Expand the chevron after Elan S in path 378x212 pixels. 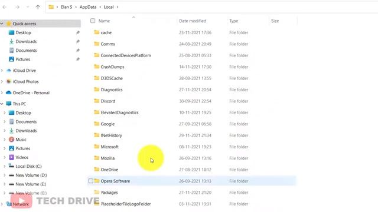[x=76, y=7]
